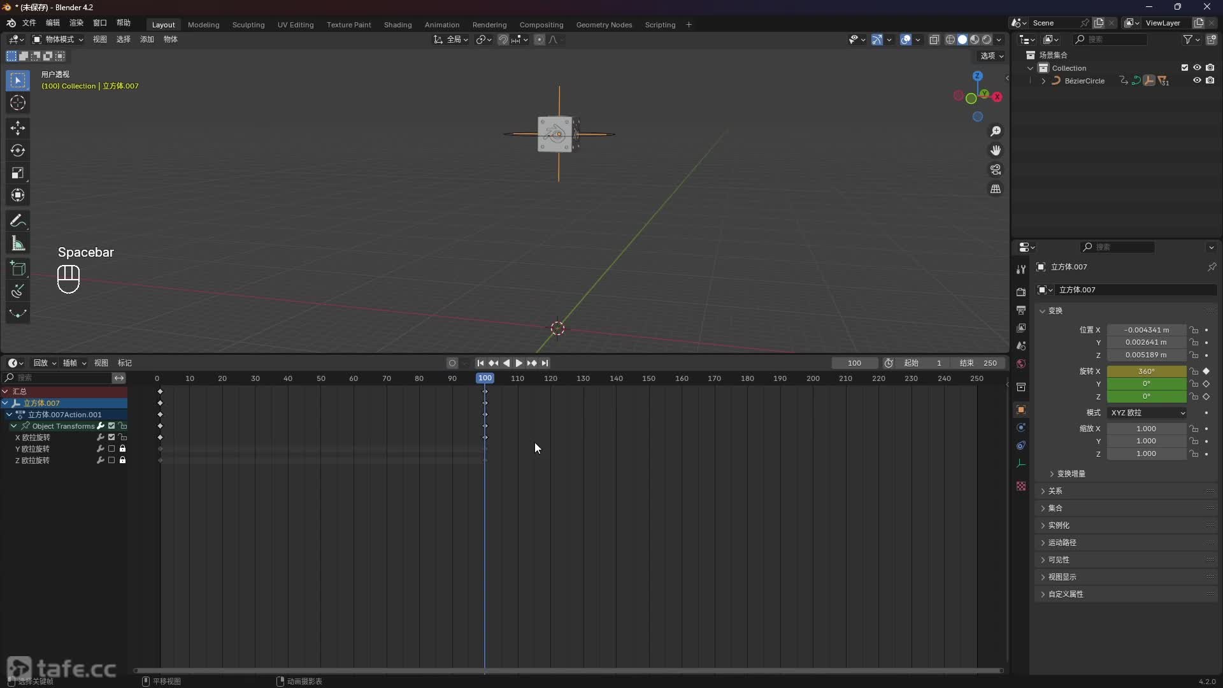
Task: Disable BézierCircle in renders camera icon
Action: 1210,81
